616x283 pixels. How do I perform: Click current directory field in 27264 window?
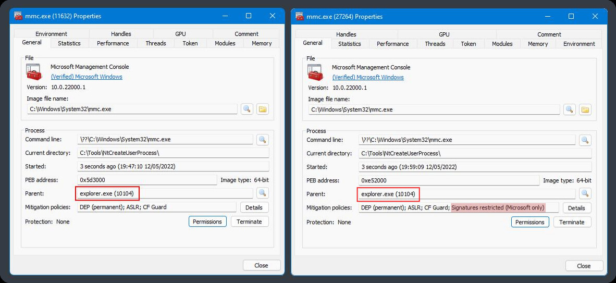[475, 153]
